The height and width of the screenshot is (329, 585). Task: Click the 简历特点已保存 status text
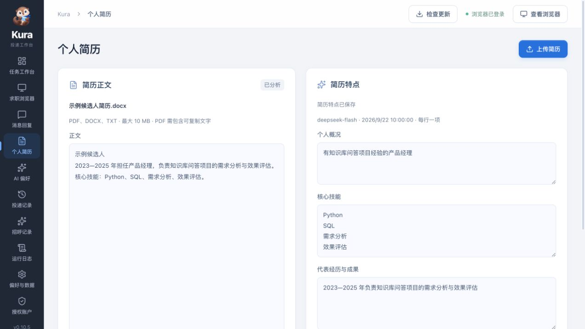336,104
